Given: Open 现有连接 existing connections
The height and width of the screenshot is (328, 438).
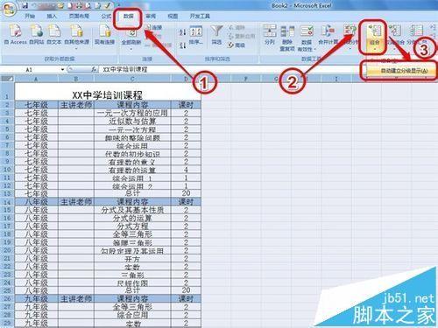Looking at the screenshot, I should [104, 35].
